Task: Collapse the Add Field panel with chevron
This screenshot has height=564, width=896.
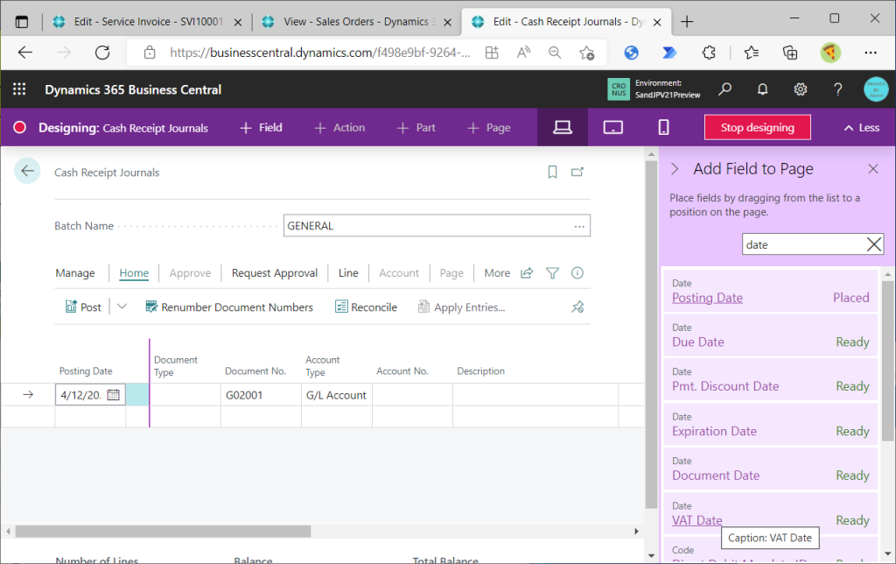Action: (x=675, y=169)
